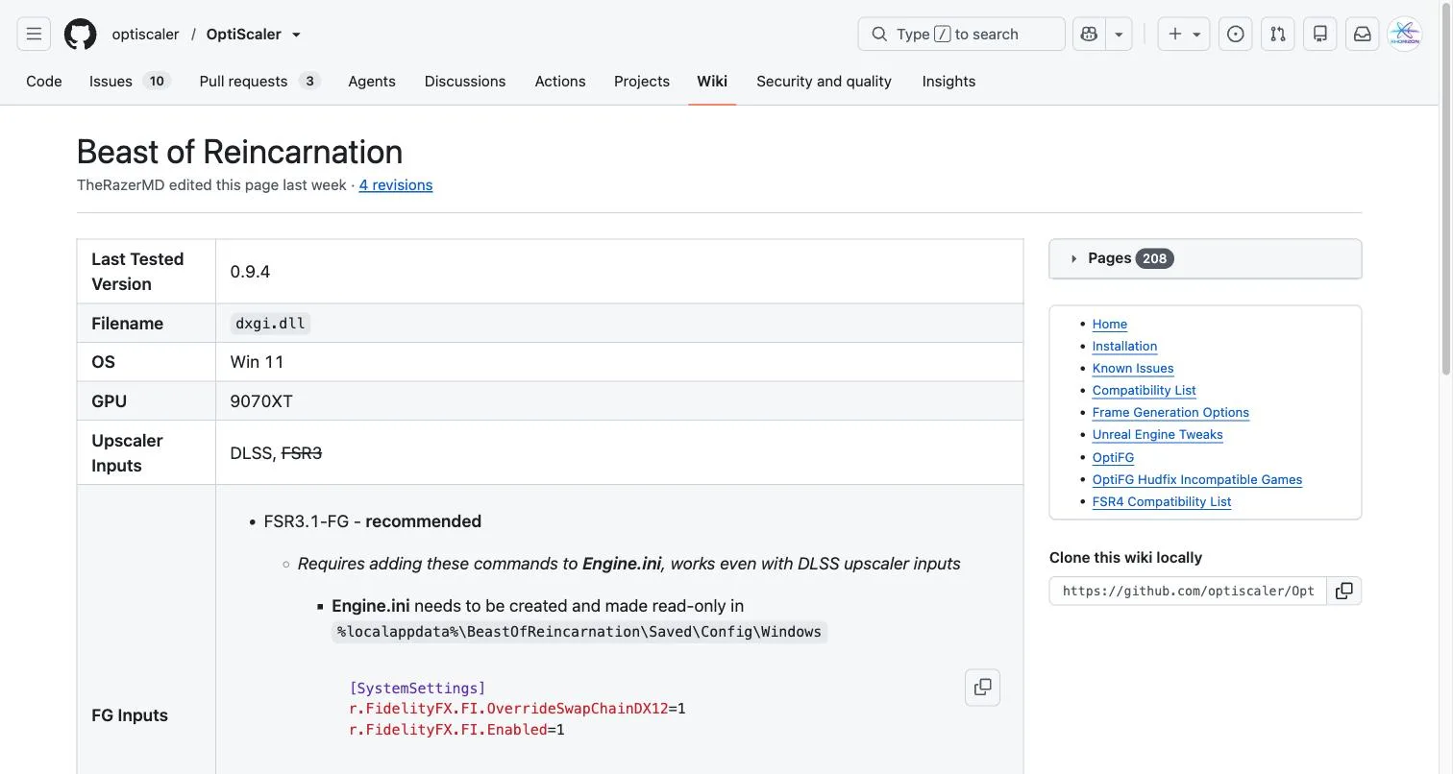This screenshot has width=1453, height=774.
Task: Open the Frame Generation Options link
Action: [1170, 413]
